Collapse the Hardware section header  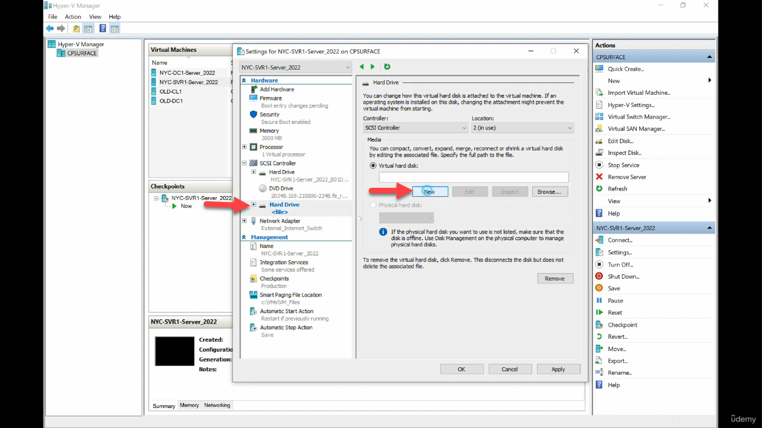[x=244, y=80]
